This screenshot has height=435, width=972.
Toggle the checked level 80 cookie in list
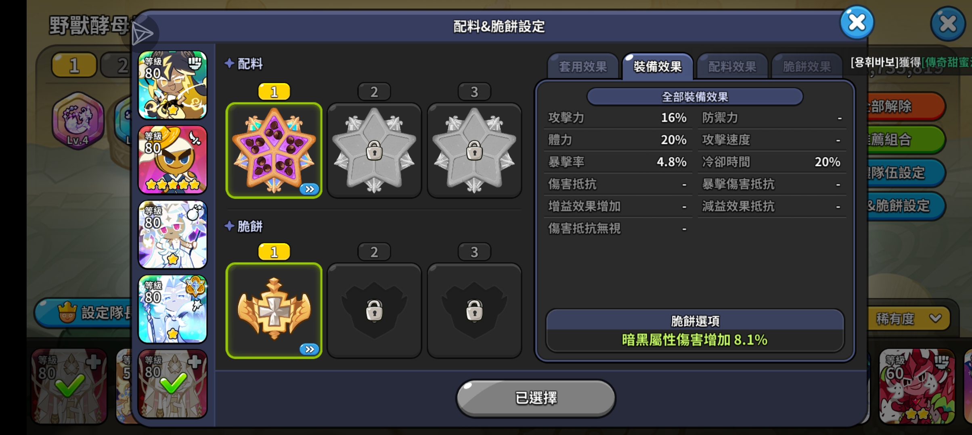pyautogui.click(x=173, y=384)
